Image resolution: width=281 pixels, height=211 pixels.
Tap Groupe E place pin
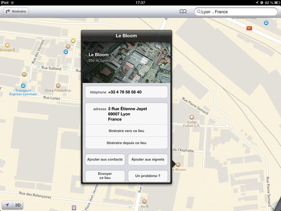coord(7,45)
